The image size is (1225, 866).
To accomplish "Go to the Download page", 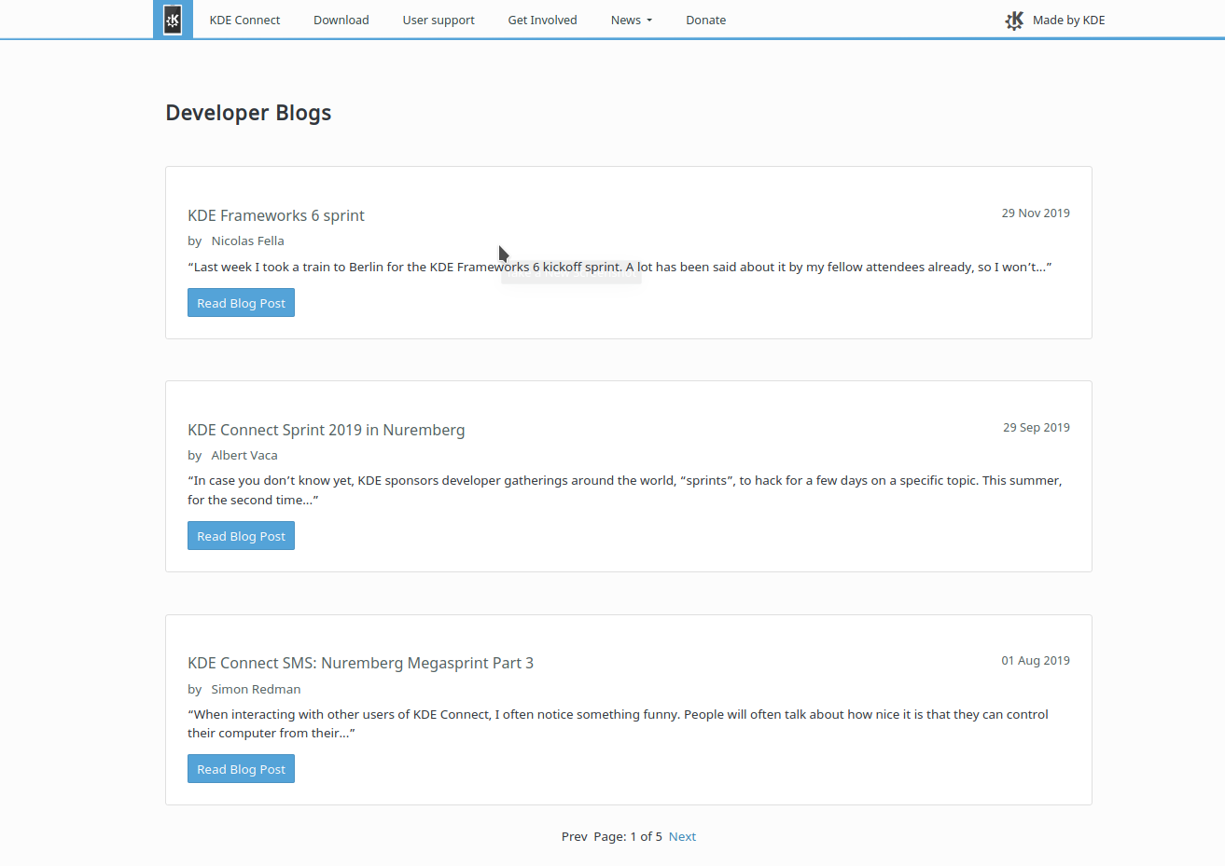I will [341, 20].
